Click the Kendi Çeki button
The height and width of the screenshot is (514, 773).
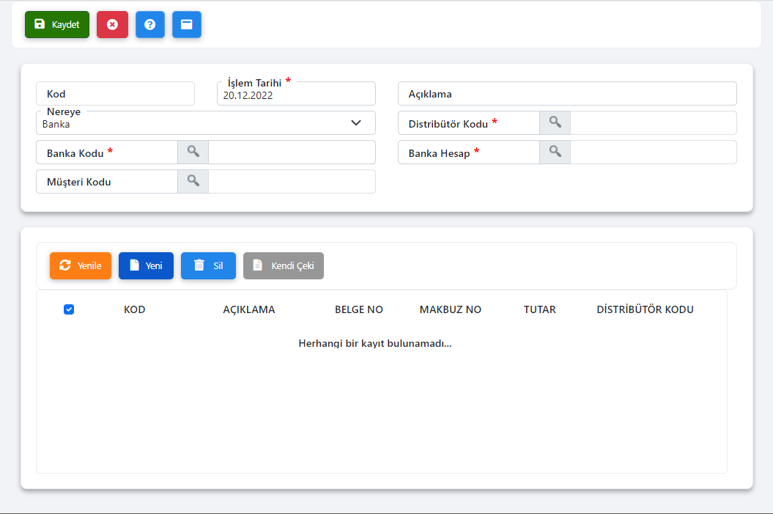(283, 265)
